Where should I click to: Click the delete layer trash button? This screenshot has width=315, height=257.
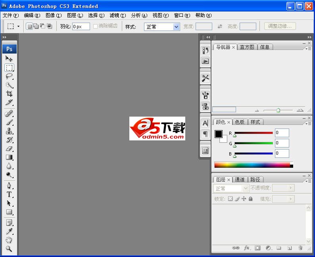300,248
